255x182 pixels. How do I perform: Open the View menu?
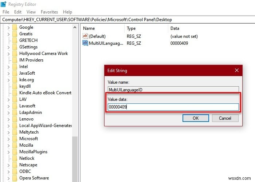(x=31, y=12)
